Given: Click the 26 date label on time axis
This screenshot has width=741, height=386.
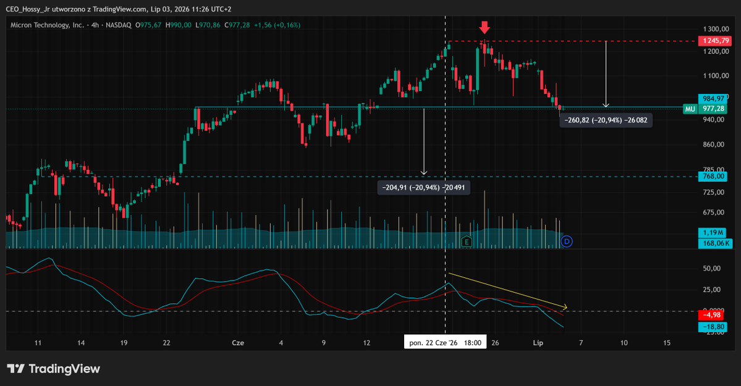Looking at the screenshot, I should pos(495,343).
